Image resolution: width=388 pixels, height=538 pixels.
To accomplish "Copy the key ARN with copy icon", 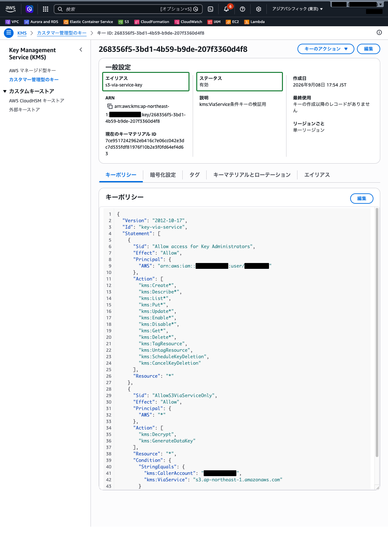I will click(110, 106).
